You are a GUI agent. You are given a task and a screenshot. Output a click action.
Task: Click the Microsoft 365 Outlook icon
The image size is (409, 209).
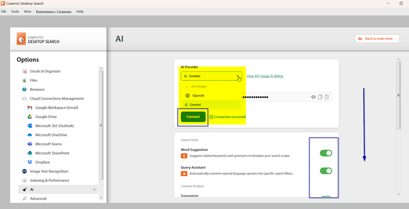tap(30, 126)
